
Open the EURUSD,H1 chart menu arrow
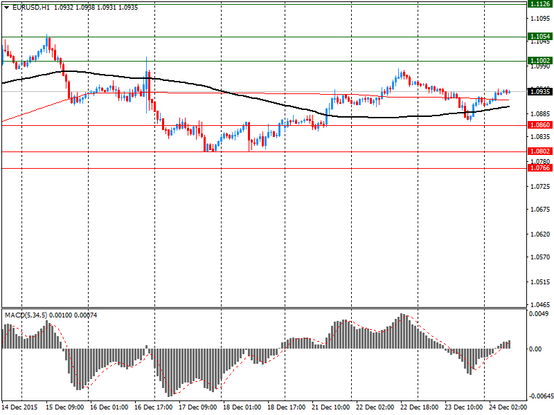pos(6,8)
